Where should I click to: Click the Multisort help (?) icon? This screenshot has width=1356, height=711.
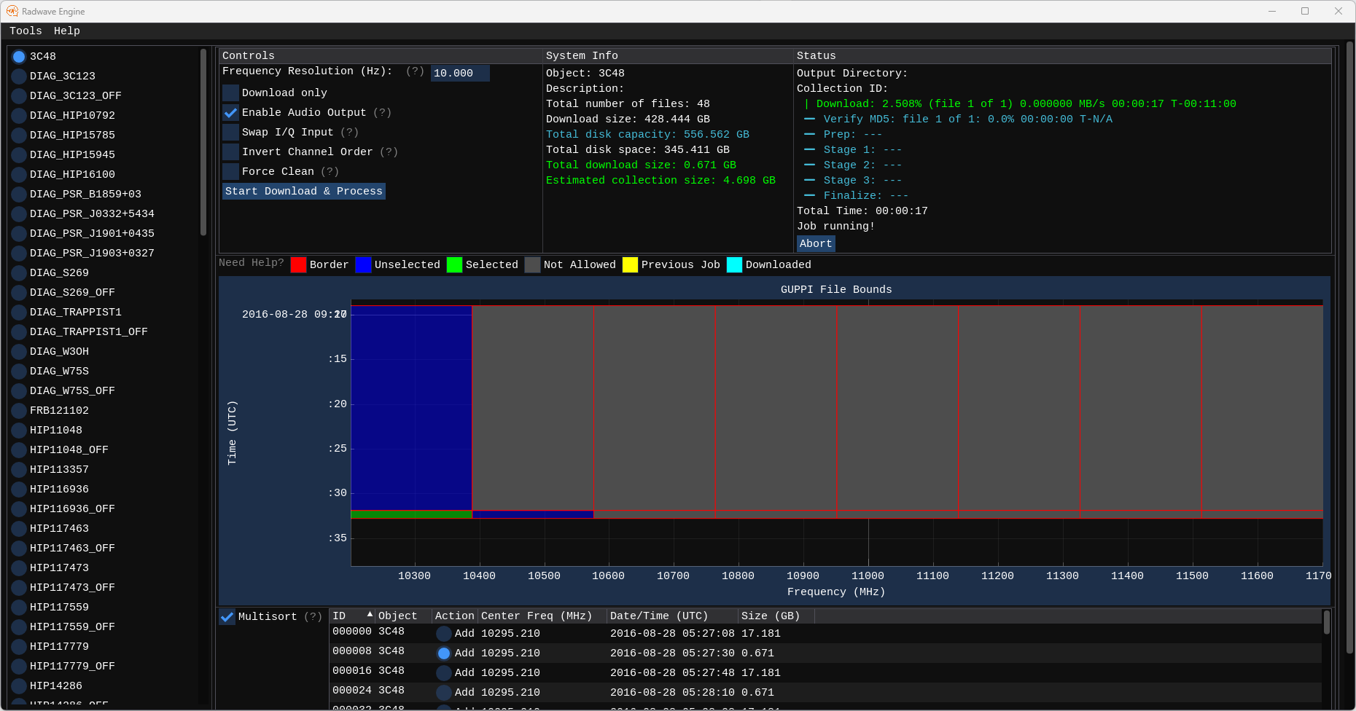click(313, 617)
